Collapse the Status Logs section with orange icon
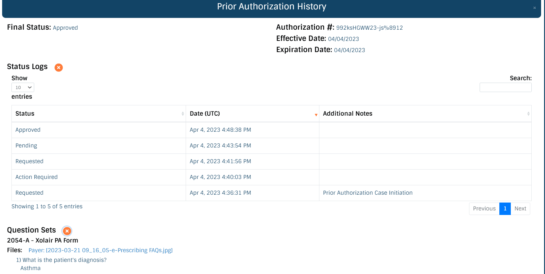 click(59, 68)
